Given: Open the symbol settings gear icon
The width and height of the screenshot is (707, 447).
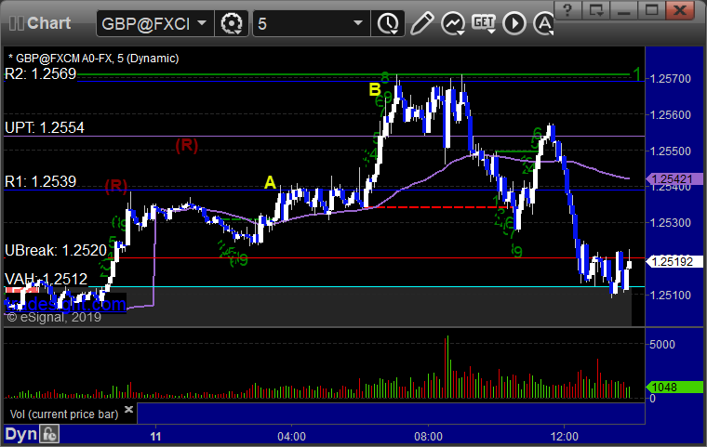Looking at the screenshot, I should [x=232, y=23].
